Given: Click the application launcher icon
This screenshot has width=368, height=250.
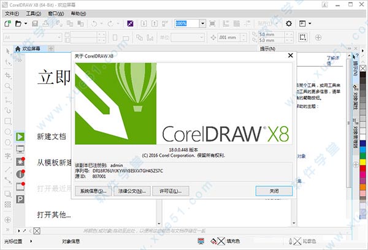Looking at the screenshot, I should point(302,23).
